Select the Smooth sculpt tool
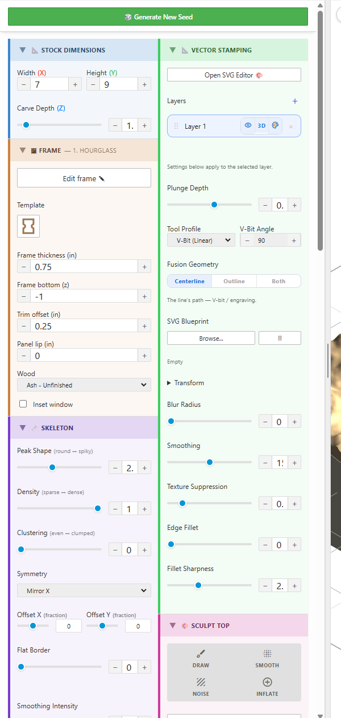 [267, 659]
